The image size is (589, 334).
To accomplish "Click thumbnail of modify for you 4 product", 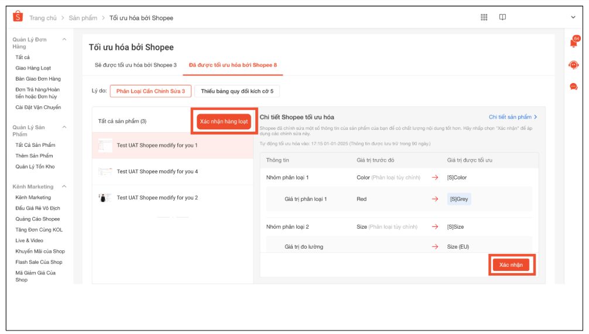I will [105, 171].
